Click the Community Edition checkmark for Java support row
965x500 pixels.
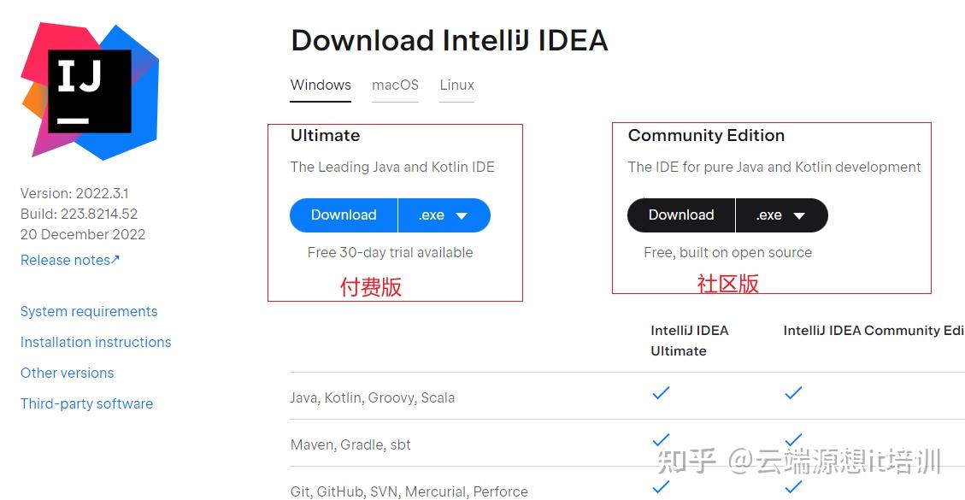point(792,393)
